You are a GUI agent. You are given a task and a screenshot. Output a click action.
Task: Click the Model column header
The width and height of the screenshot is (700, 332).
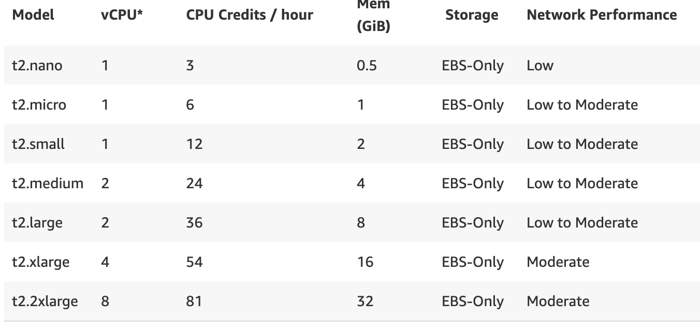(33, 15)
